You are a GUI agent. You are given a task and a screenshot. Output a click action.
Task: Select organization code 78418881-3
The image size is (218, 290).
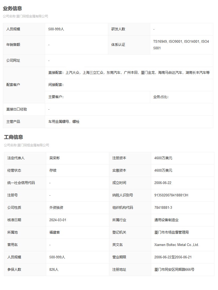point(163,208)
